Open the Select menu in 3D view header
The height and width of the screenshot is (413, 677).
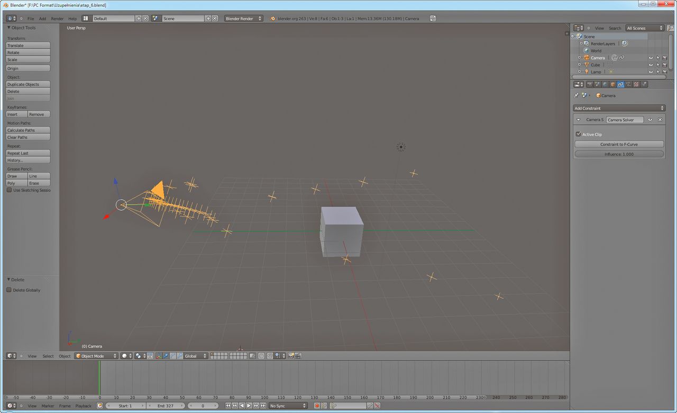click(48, 356)
